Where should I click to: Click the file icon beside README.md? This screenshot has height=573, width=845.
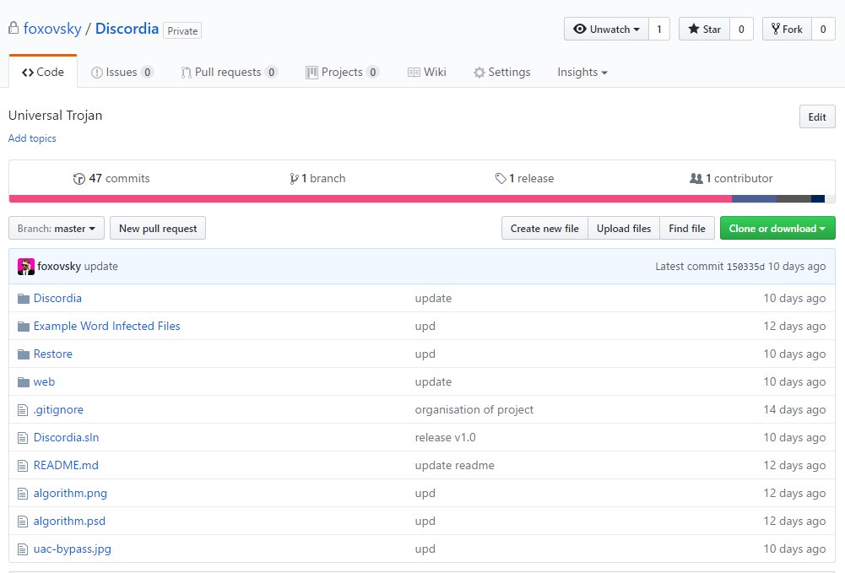pos(23,466)
